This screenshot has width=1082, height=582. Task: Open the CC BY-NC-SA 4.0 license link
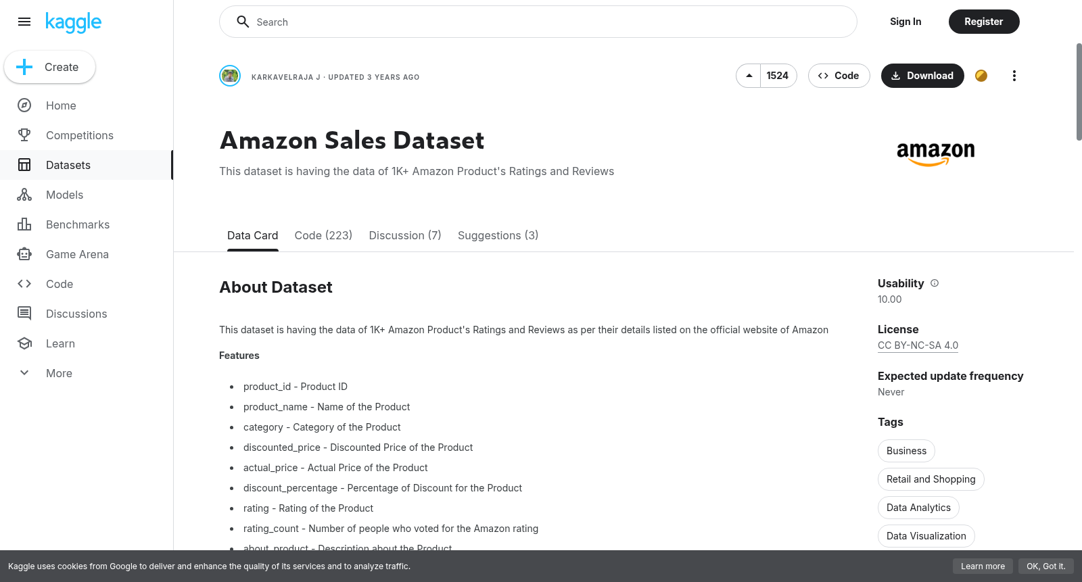tap(918, 345)
